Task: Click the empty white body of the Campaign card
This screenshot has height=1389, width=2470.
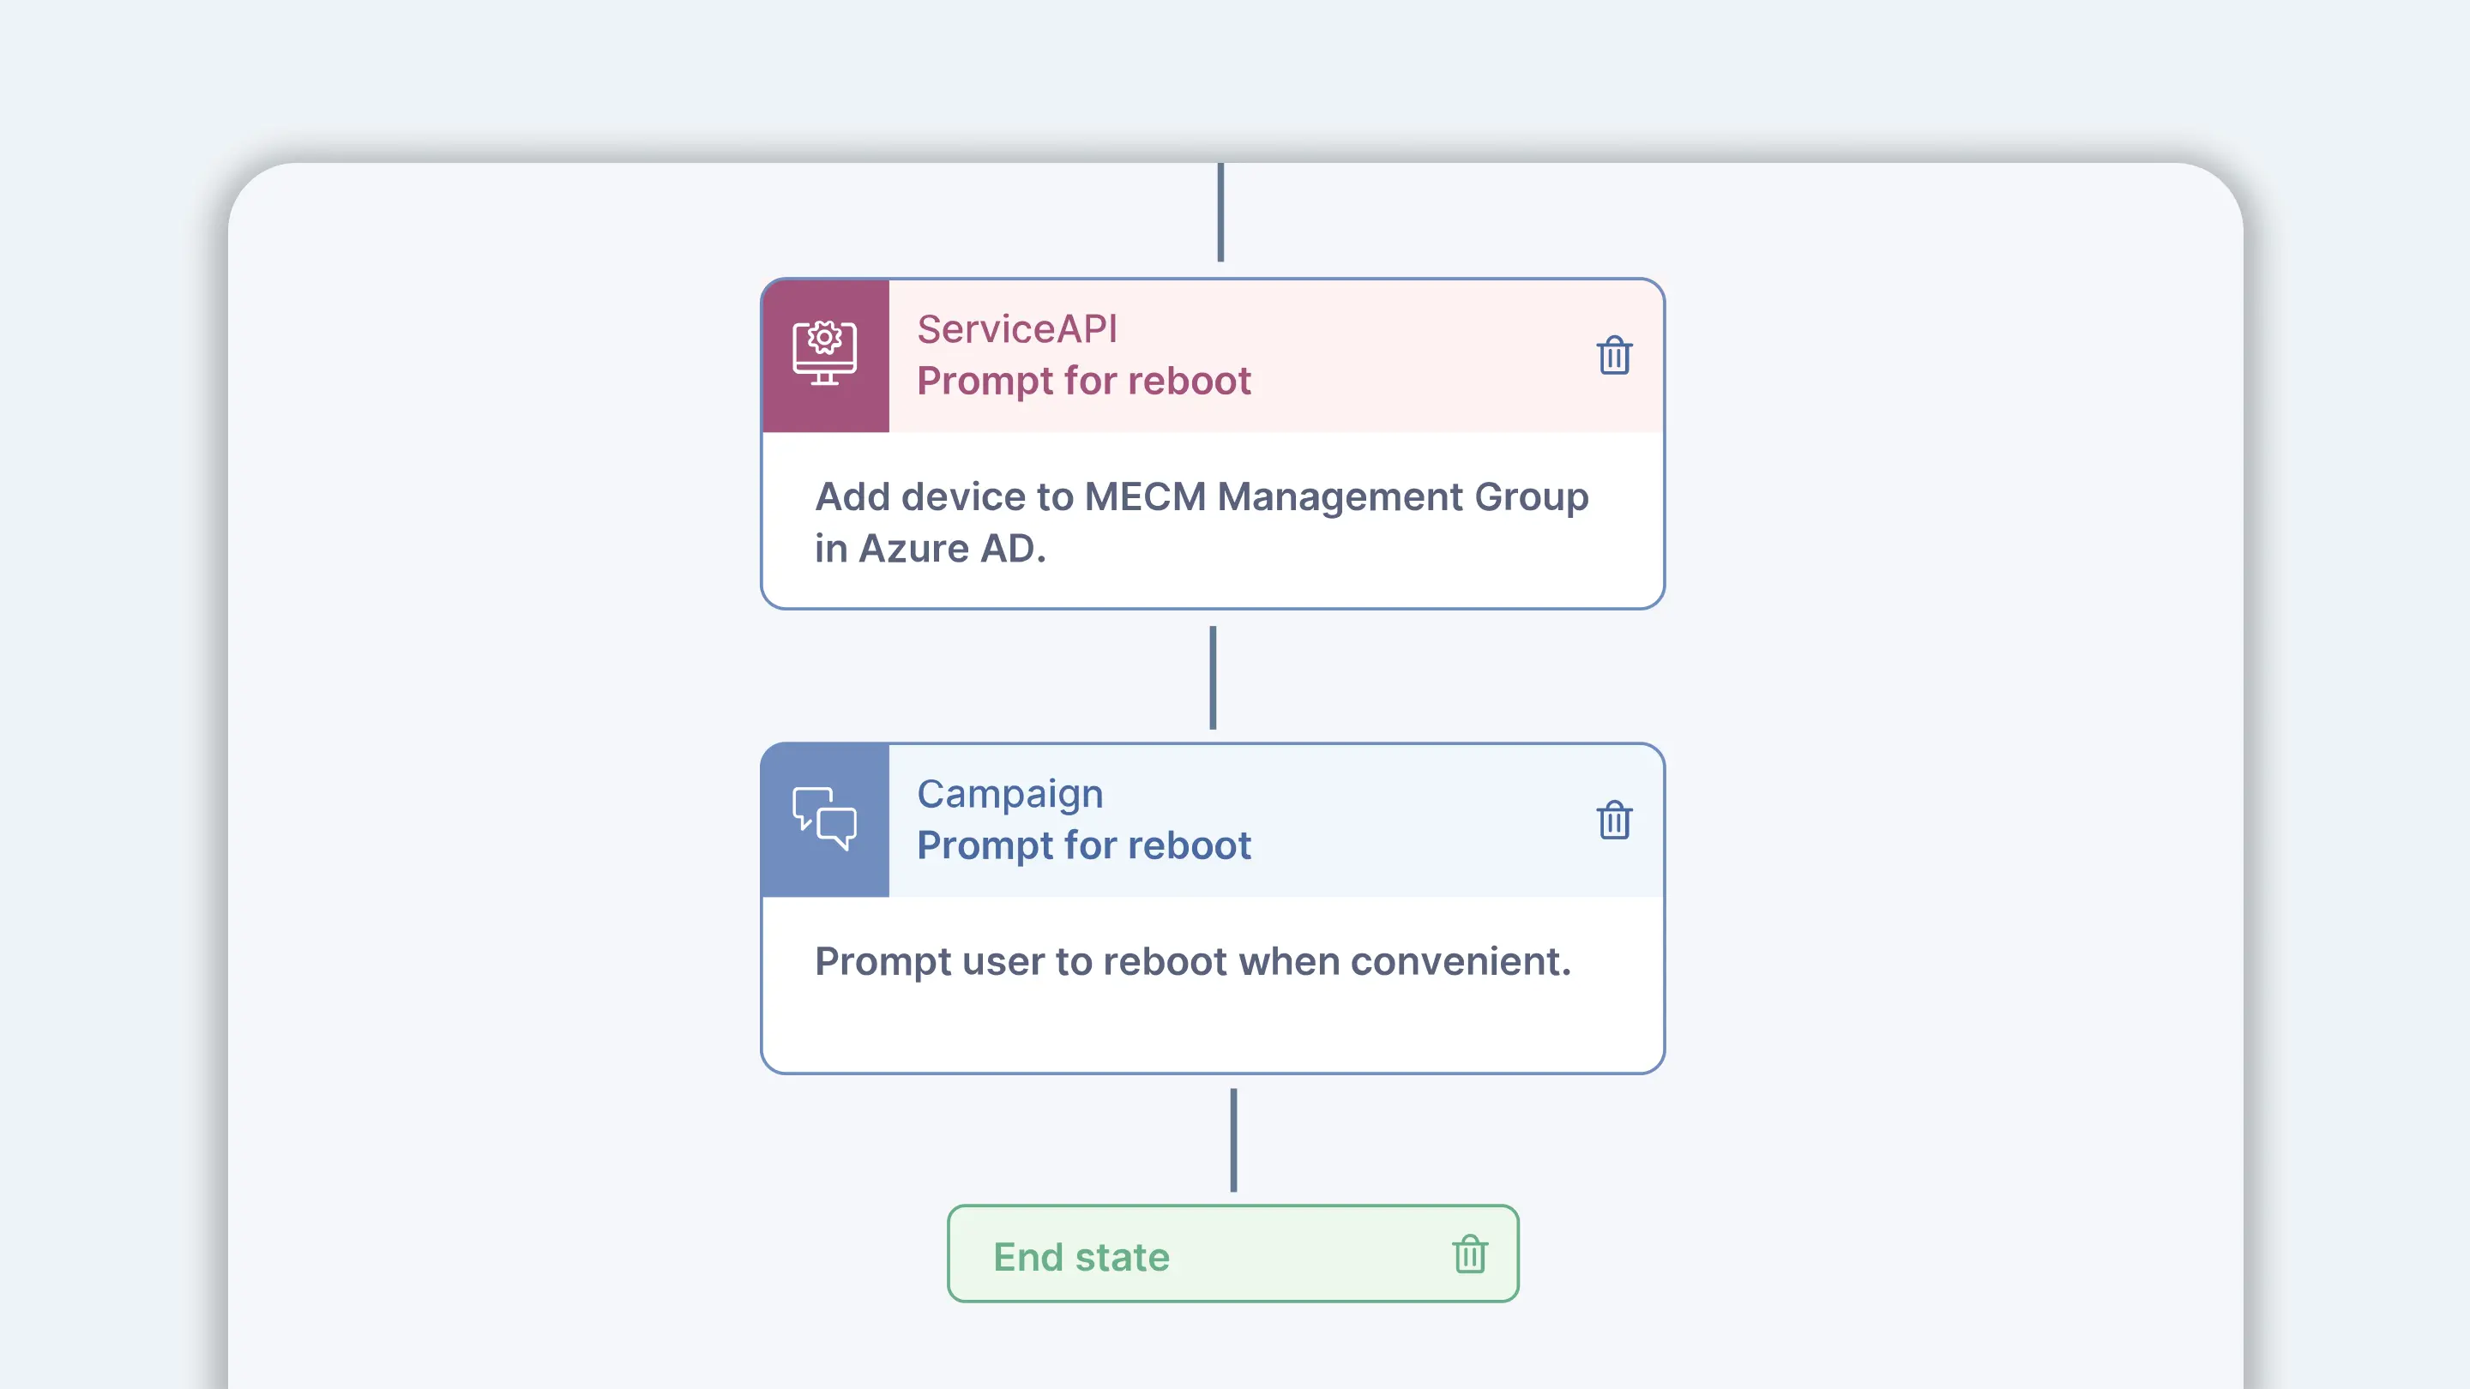Action: (1212, 1031)
